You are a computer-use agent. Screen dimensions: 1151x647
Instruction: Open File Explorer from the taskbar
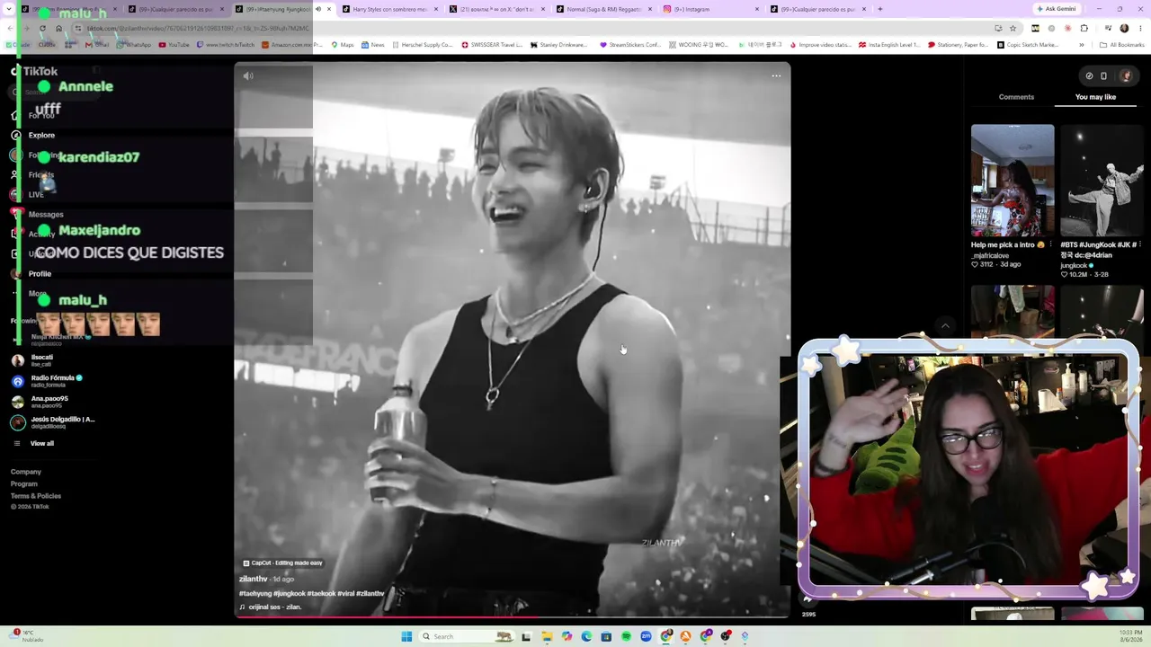[x=547, y=636]
